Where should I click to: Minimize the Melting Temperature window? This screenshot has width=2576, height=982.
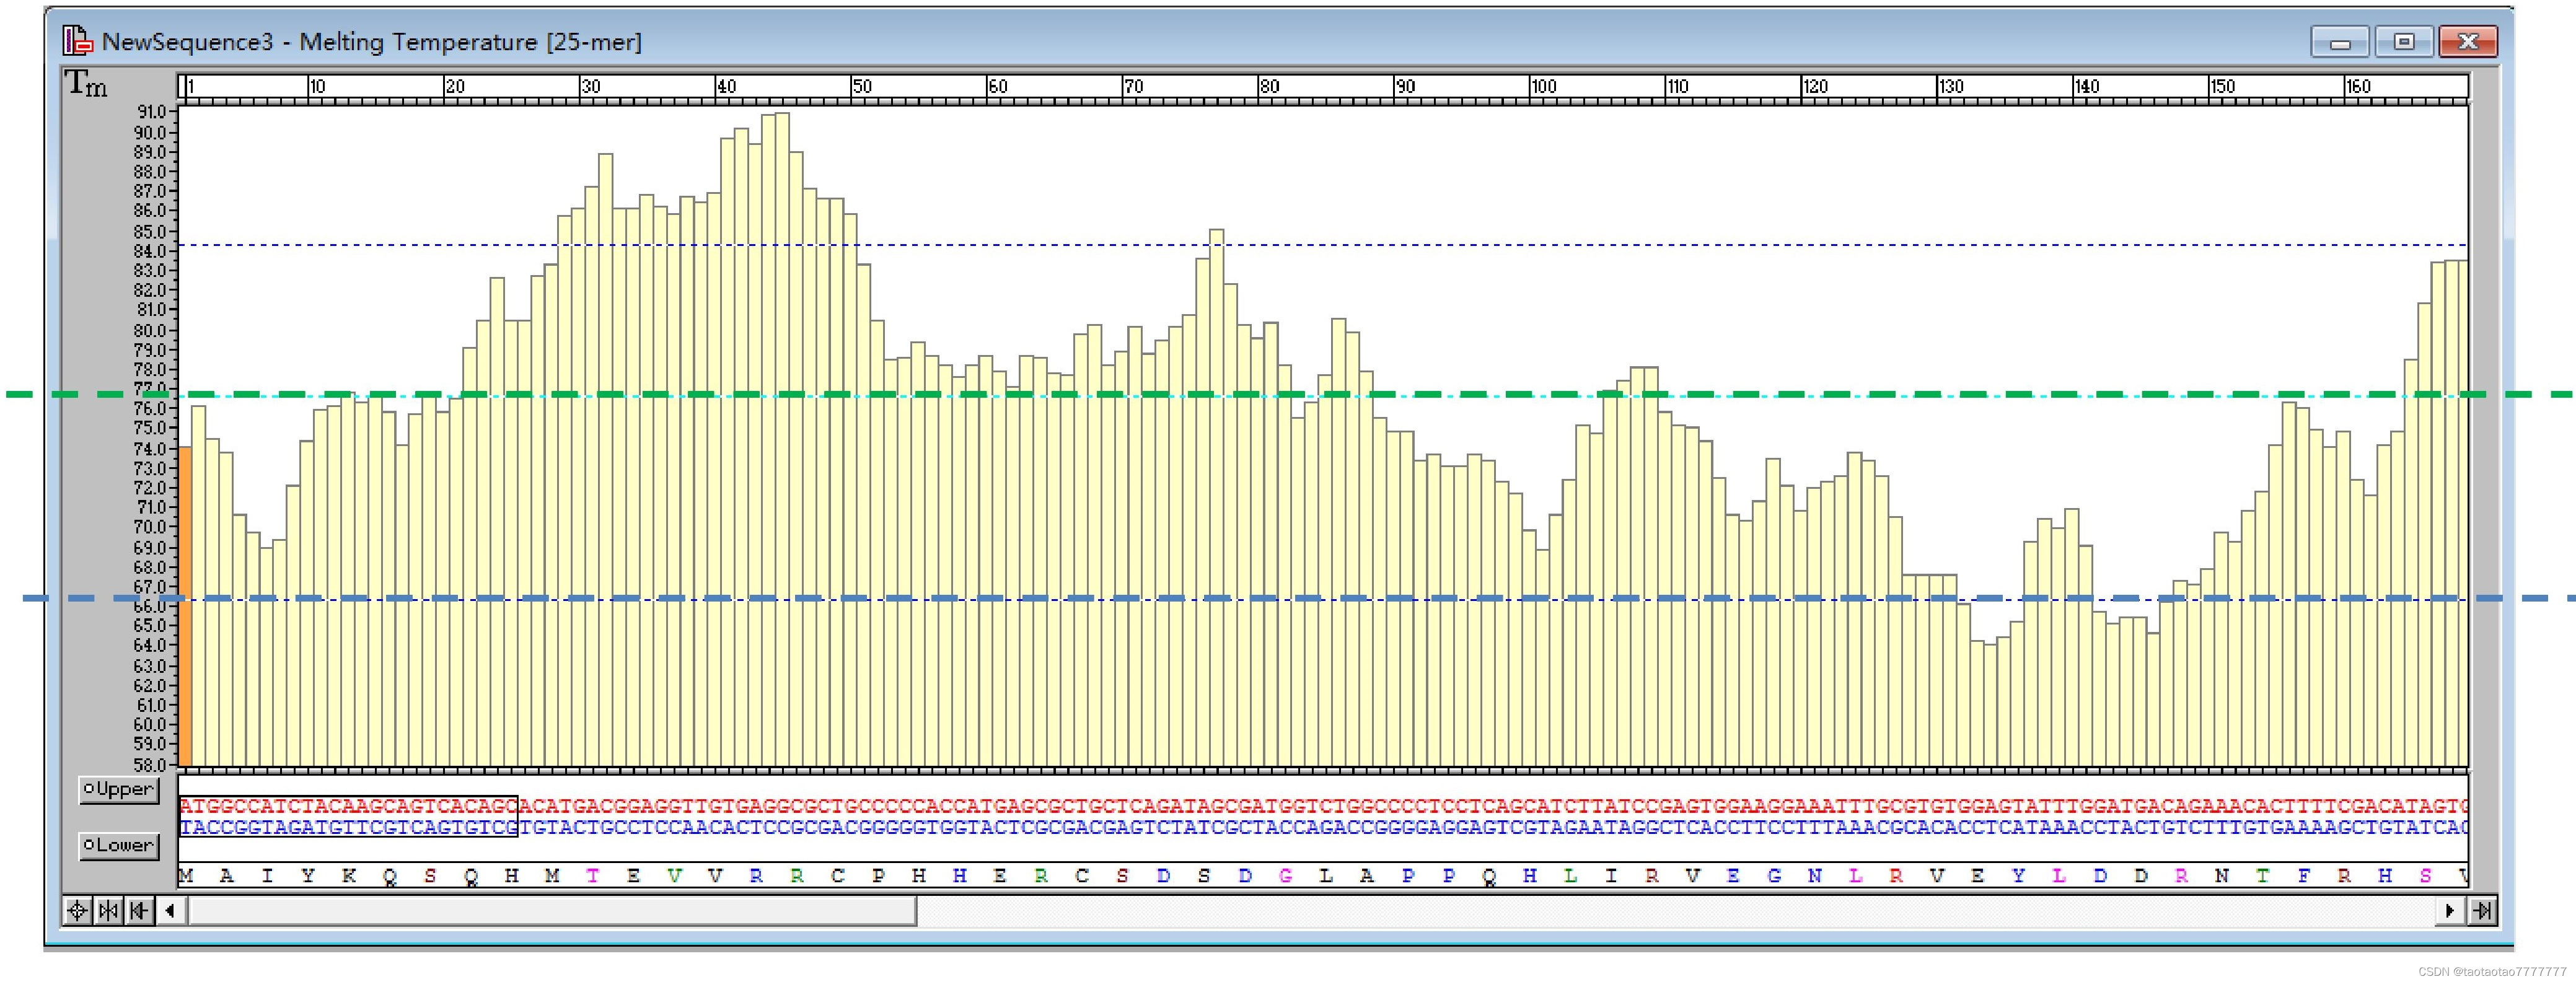pyautogui.click(x=2341, y=42)
